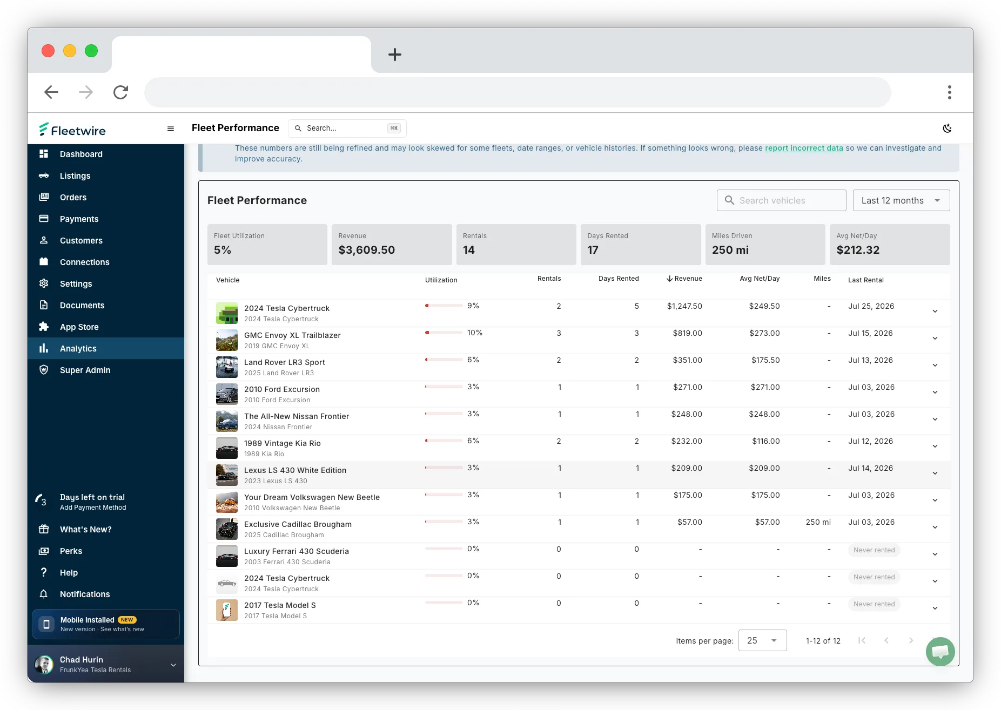
Task: Expand the 2017 Tesla Model S row
Action: coord(935,608)
